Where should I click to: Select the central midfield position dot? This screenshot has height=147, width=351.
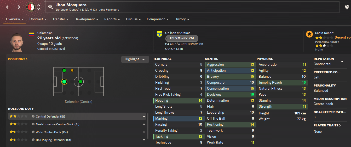pos(80,82)
